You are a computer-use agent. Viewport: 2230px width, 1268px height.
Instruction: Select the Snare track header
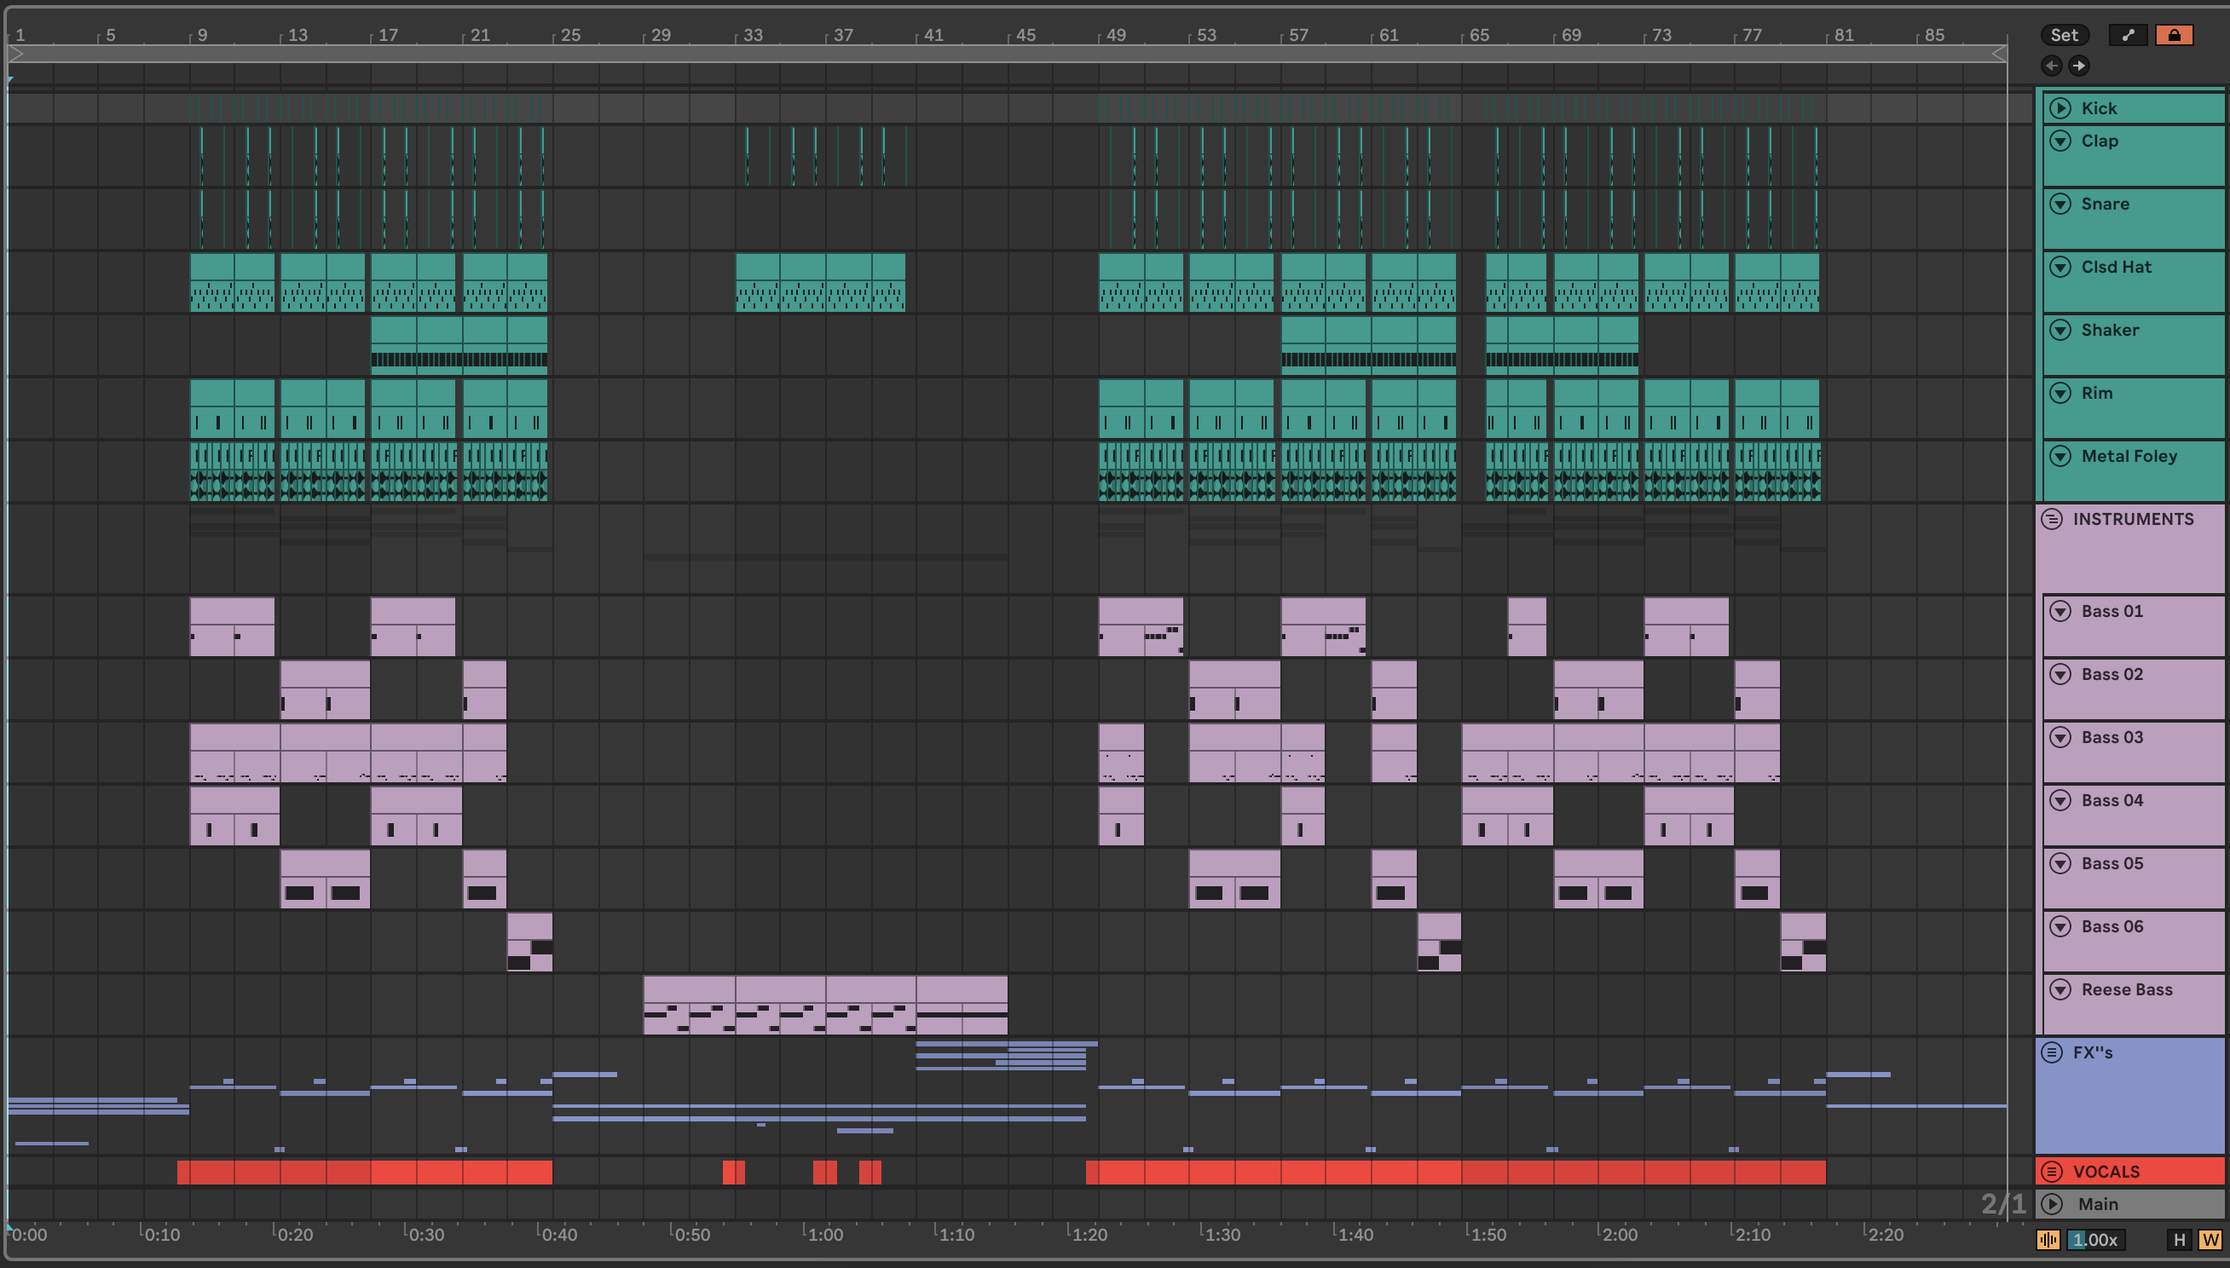pyautogui.click(x=2135, y=219)
